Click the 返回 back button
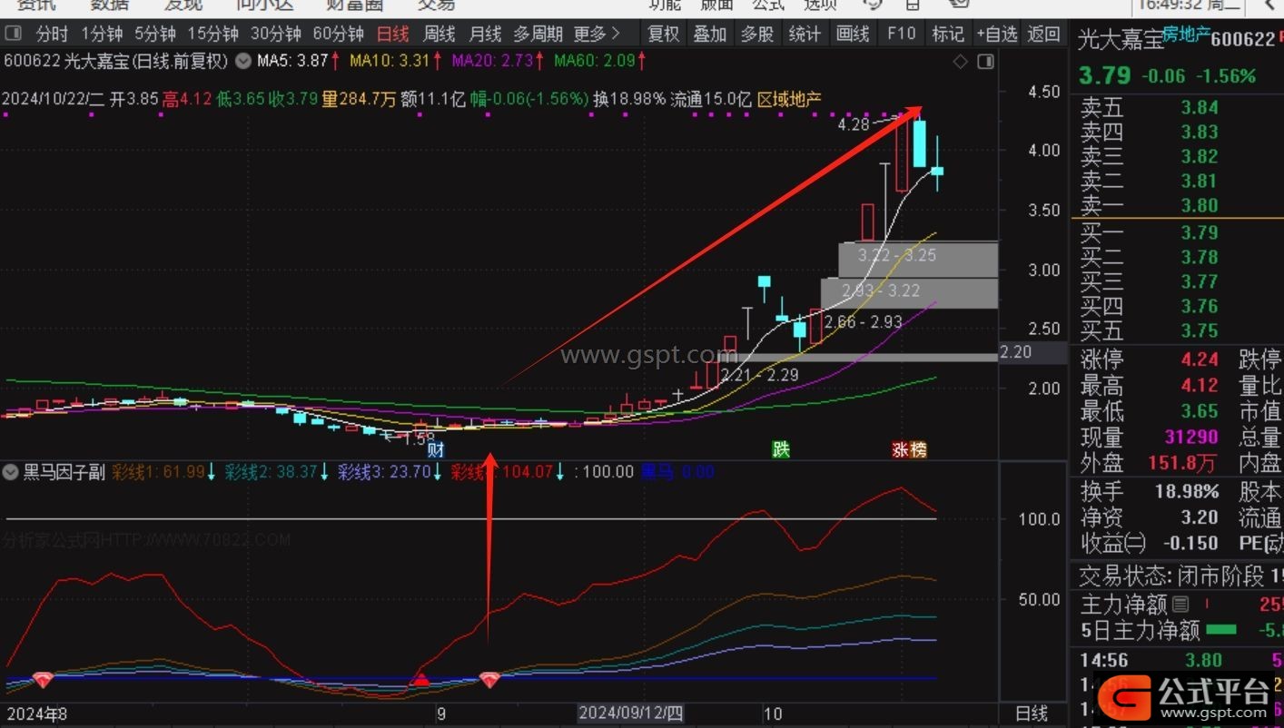This screenshot has width=1284, height=728. click(x=1044, y=34)
